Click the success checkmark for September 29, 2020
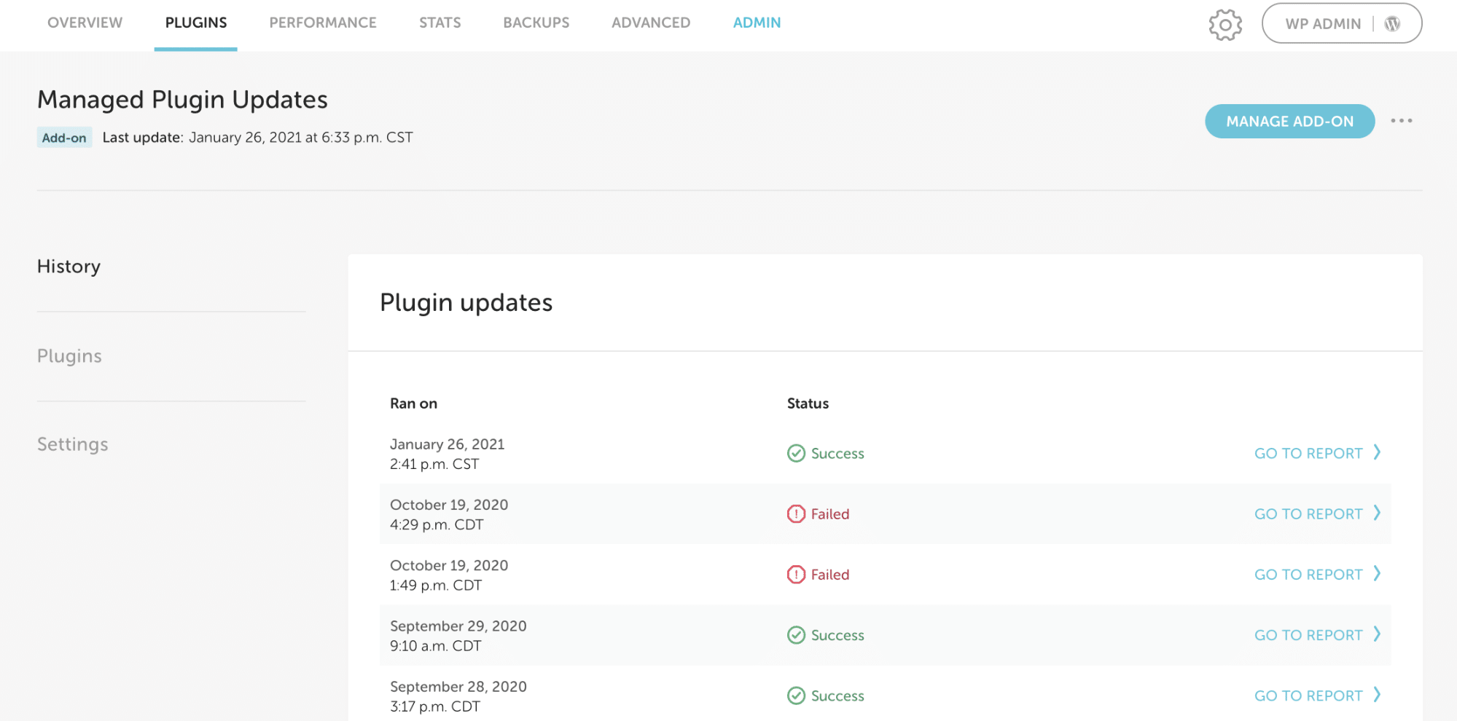This screenshot has height=721, width=1457. tap(796, 635)
